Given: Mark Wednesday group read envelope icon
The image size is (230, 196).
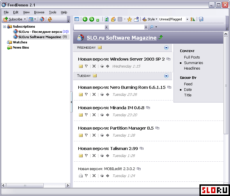Looking at the screenshot, I should coord(100,47).
